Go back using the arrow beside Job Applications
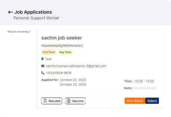This screenshot has width=171, height=117. [11, 12]
